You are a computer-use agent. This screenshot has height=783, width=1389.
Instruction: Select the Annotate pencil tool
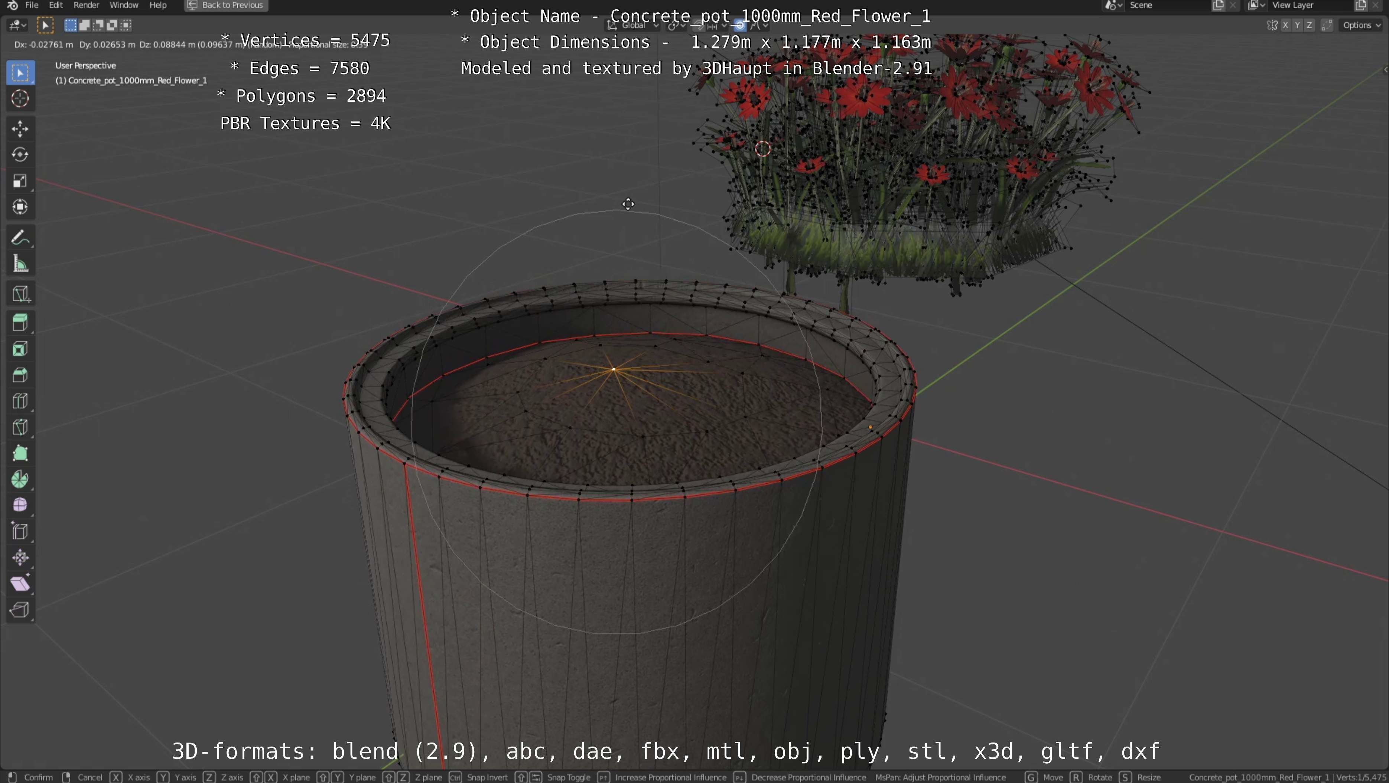click(x=20, y=237)
